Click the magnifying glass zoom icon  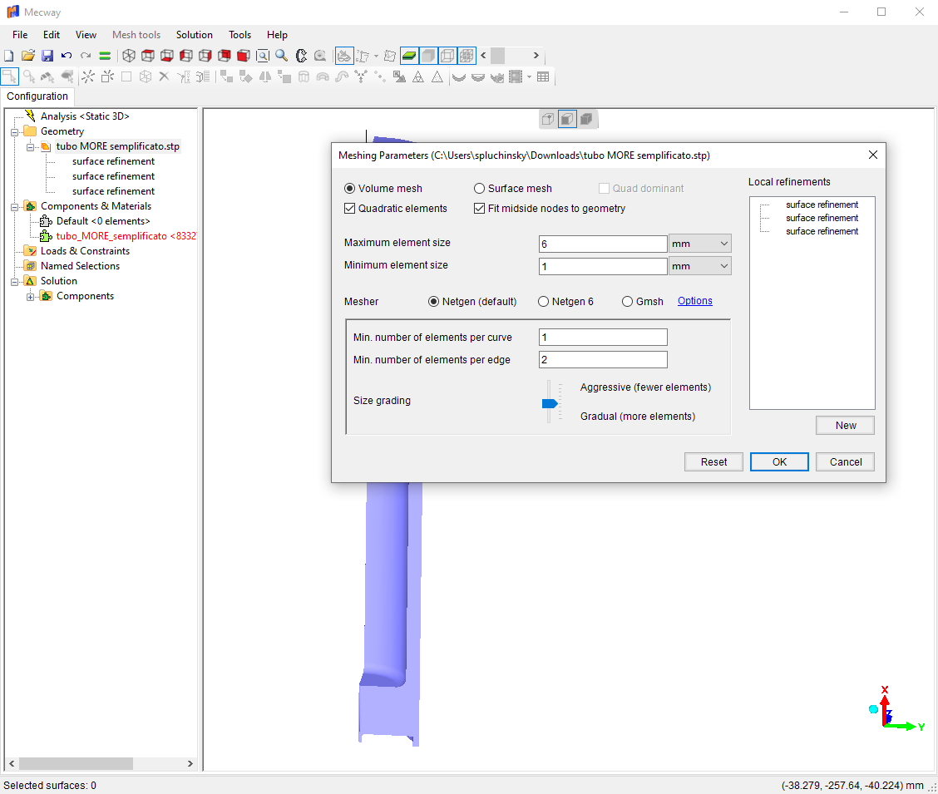coord(282,56)
